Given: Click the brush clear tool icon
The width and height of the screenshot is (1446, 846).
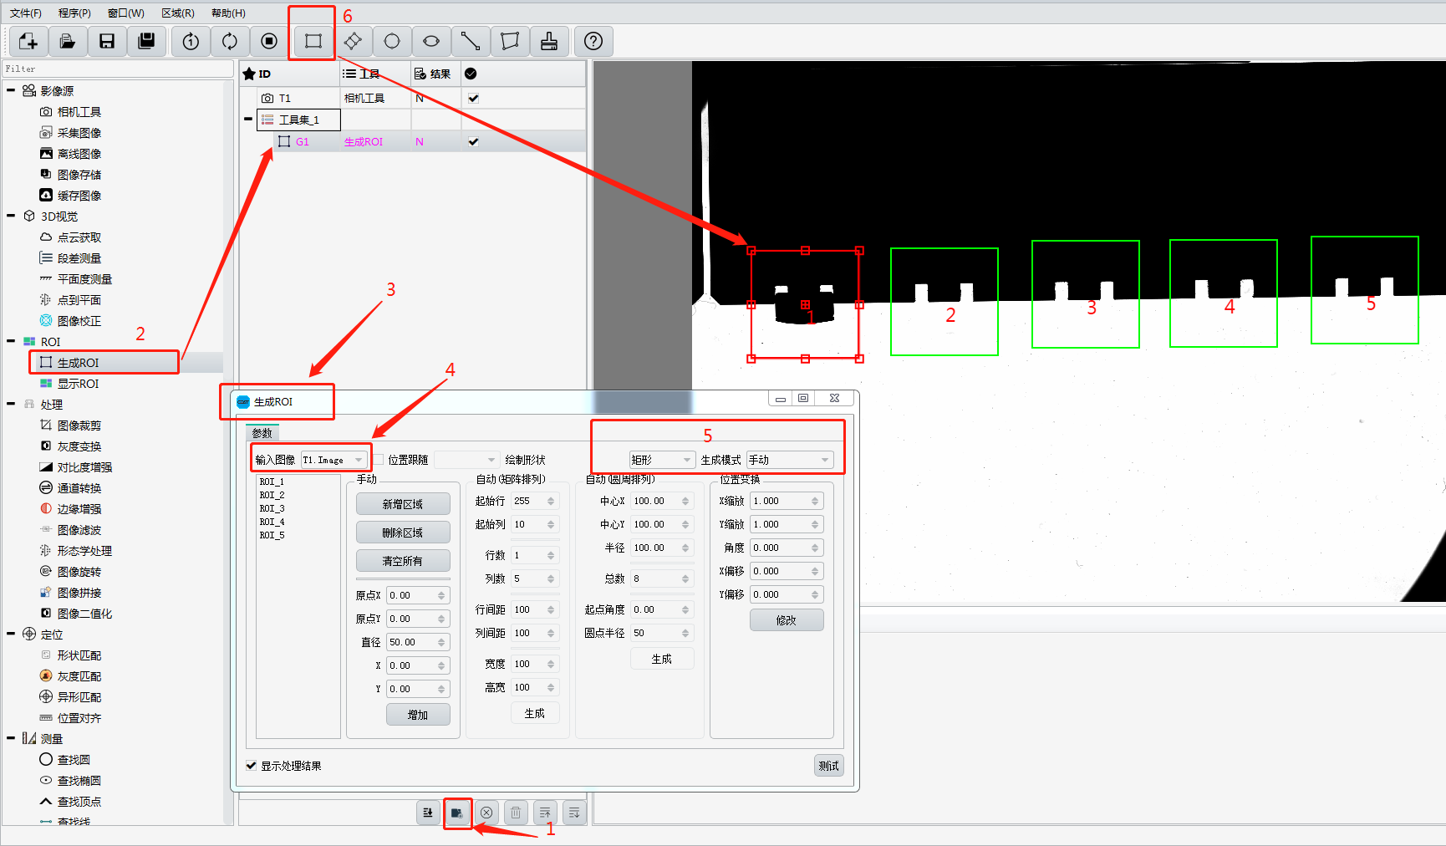Looking at the screenshot, I should click(x=549, y=41).
